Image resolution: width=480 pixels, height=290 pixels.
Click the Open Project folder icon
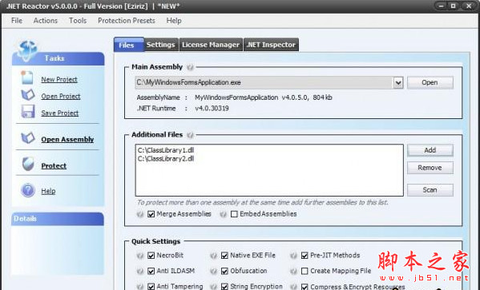(x=28, y=95)
